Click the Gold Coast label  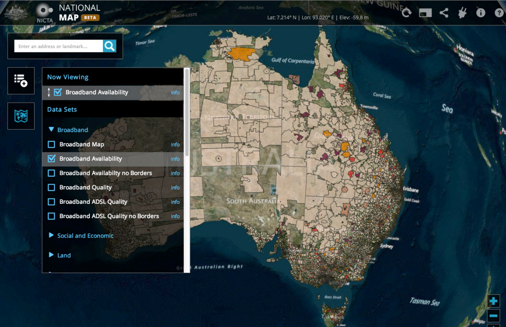click(x=411, y=200)
